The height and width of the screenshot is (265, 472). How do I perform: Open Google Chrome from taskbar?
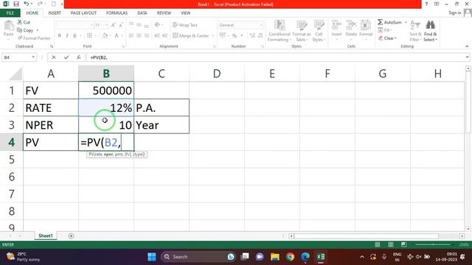tap(290, 257)
